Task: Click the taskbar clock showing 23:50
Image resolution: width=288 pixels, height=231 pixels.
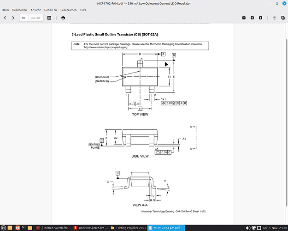Action: click(x=276, y=228)
